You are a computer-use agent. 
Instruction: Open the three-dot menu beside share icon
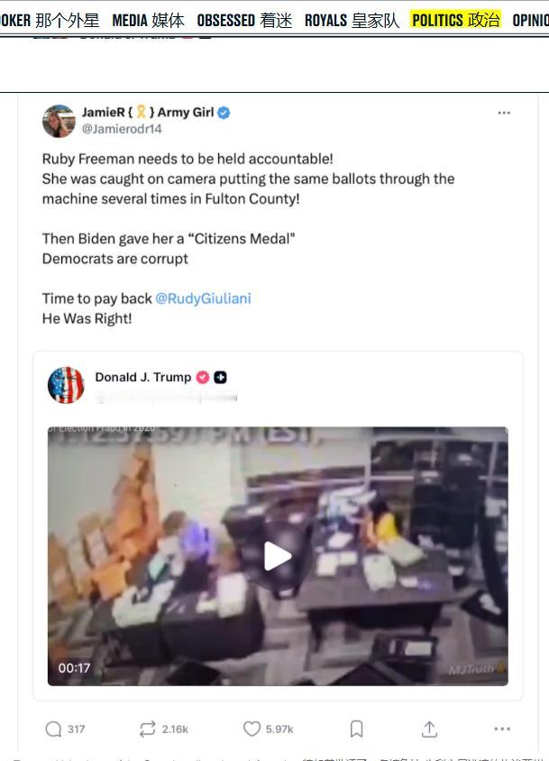tap(502, 729)
